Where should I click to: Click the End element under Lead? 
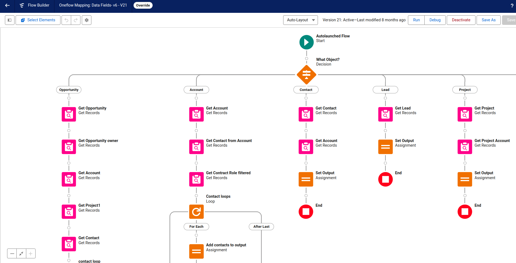[x=385, y=179]
